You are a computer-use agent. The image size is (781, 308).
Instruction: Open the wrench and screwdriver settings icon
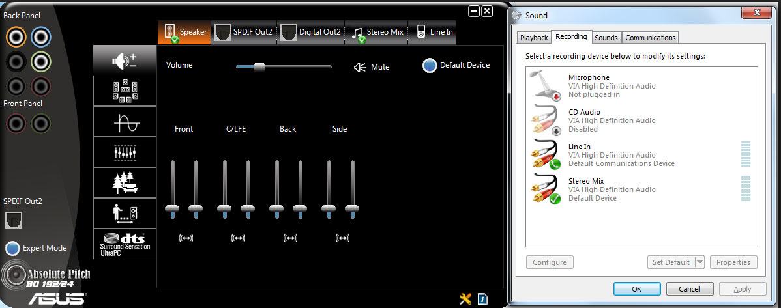465,298
